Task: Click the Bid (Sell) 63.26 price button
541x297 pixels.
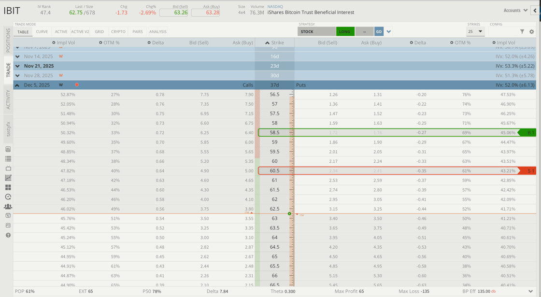Action: point(173,13)
